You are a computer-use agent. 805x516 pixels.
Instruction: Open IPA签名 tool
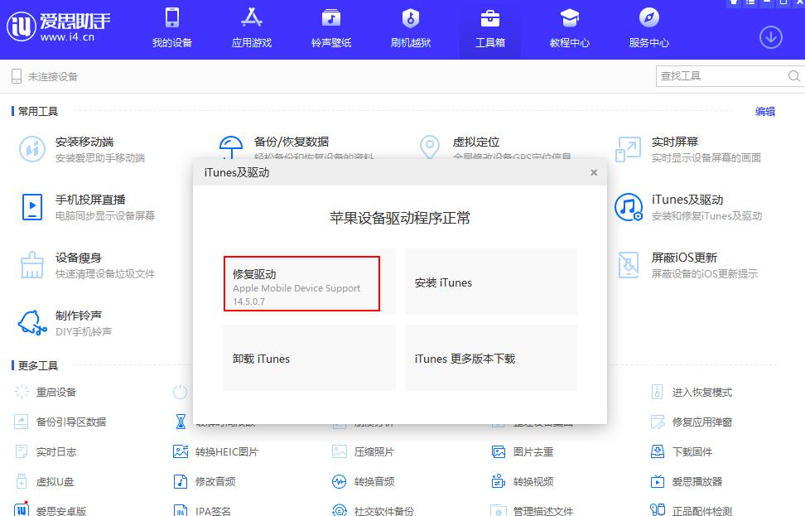click(203, 510)
